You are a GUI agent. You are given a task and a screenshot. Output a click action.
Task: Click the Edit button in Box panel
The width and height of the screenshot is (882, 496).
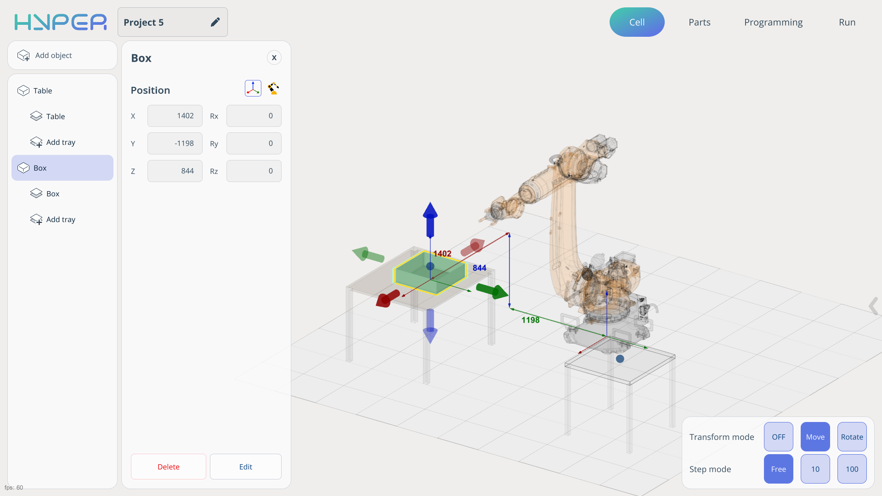[x=245, y=467]
